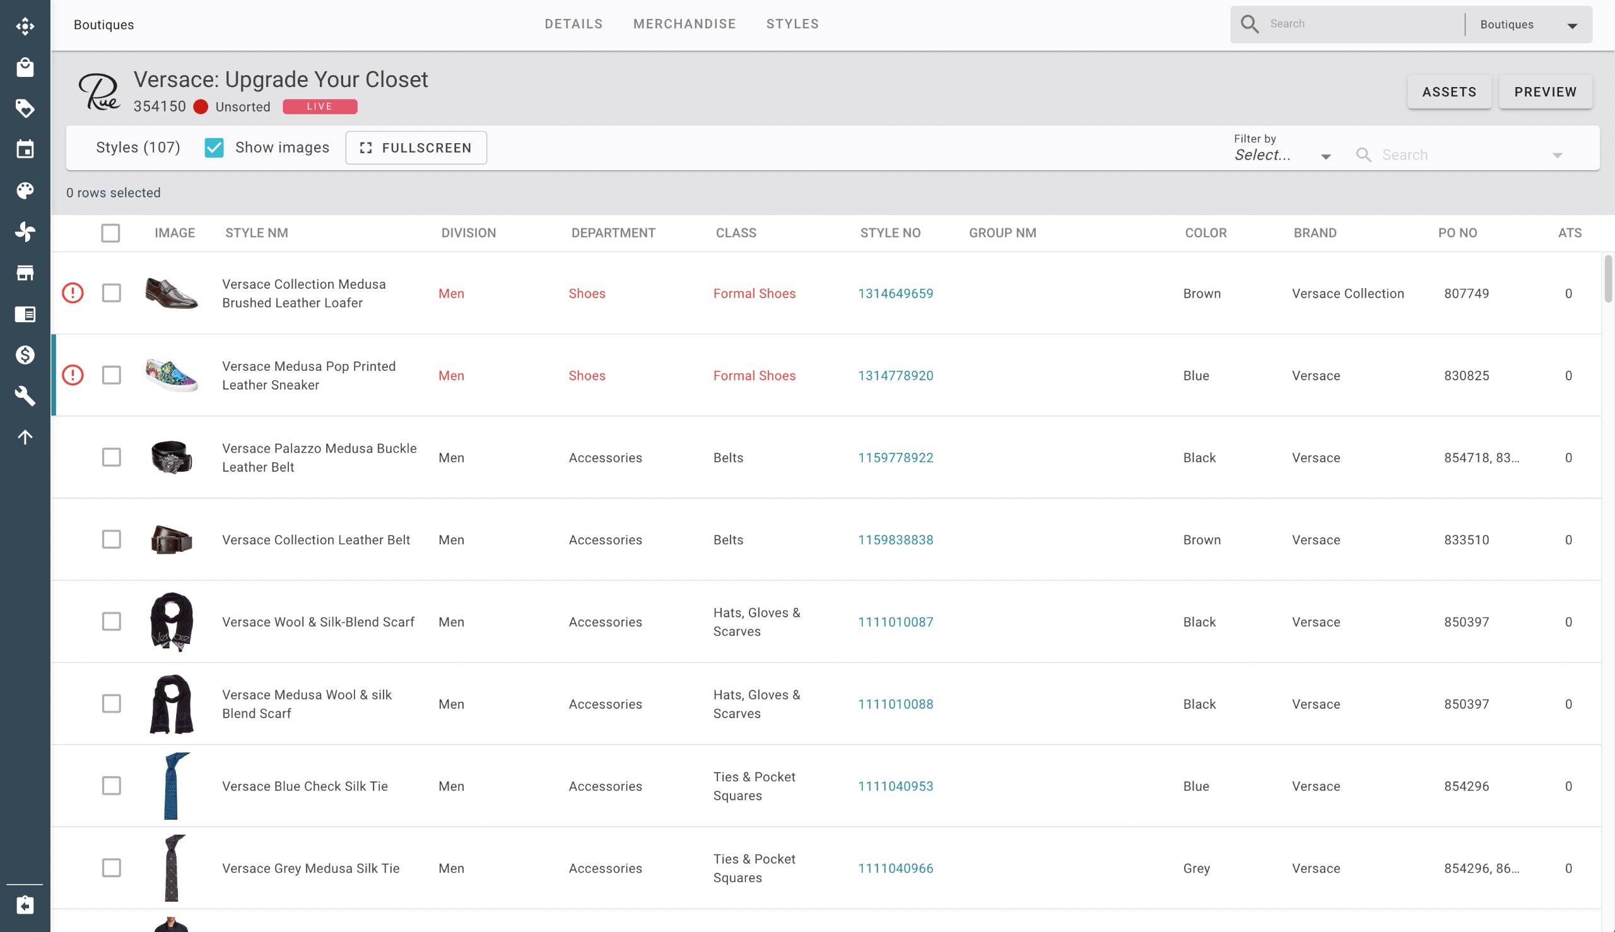Click the magnifier icon in the top search bar
1615x932 pixels.
point(1250,25)
